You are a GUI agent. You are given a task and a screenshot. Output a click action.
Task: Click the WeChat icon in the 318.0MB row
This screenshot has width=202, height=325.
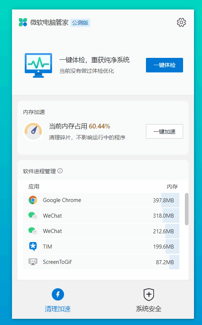coord(33,215)
